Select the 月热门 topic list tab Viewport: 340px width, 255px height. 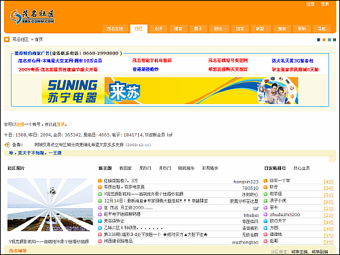(165, 168)
